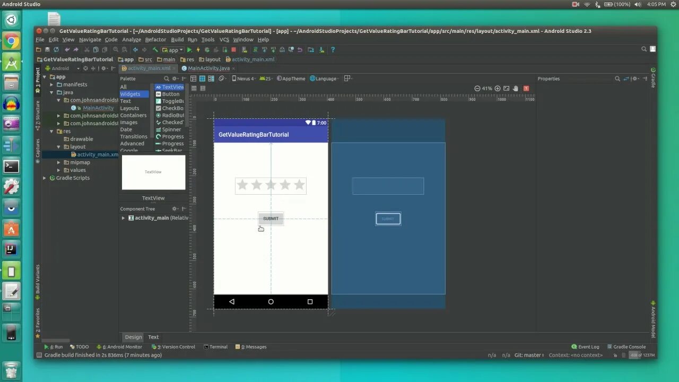Image resolution: width=679 pixels, height=382 pixels.
Task: Click the rating bar stars in the design preview
Action: 271,185
